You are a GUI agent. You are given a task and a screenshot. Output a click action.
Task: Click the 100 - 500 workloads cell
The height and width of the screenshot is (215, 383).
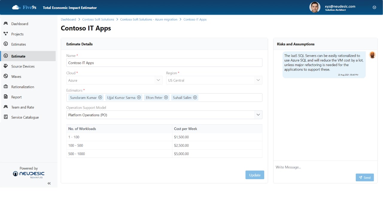pyautogui.click(x=119, y=145)
